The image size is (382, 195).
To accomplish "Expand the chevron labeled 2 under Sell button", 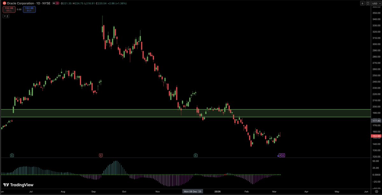I will coord(5,16).
